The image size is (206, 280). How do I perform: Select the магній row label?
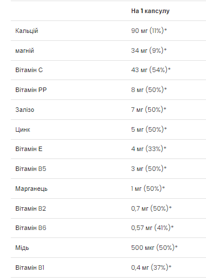(24, 51)
